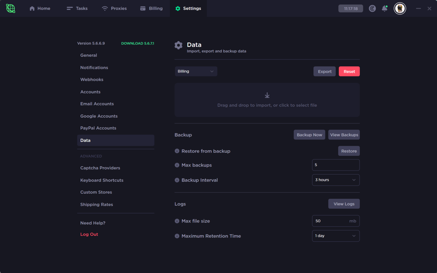Viewport: 437px width, 273px height.
Task: Click the gear icon next to Data heading
Action: click(179, 45)
